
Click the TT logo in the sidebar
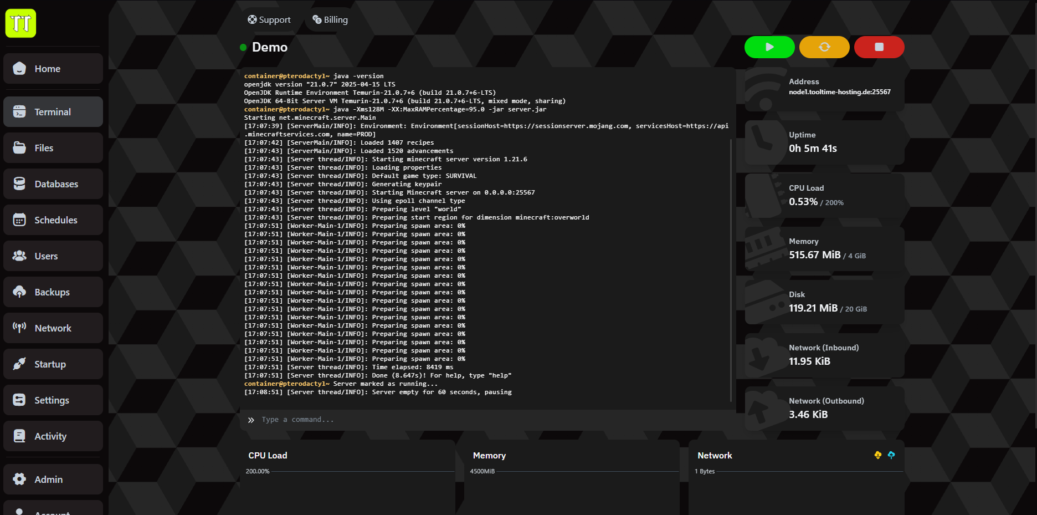20,23
